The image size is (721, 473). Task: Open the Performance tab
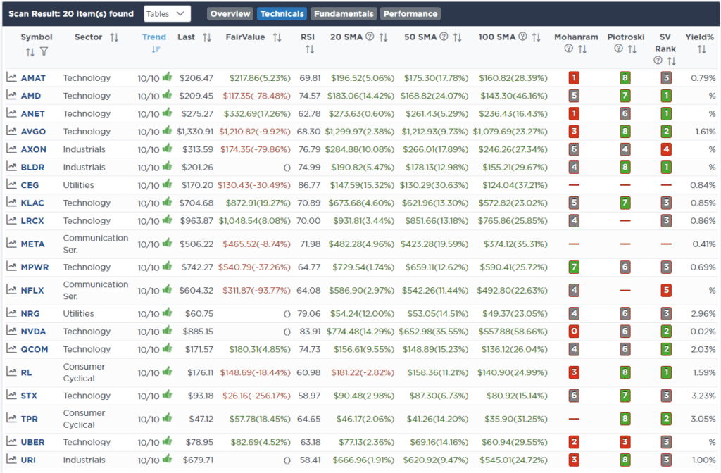tap(410, 14)
